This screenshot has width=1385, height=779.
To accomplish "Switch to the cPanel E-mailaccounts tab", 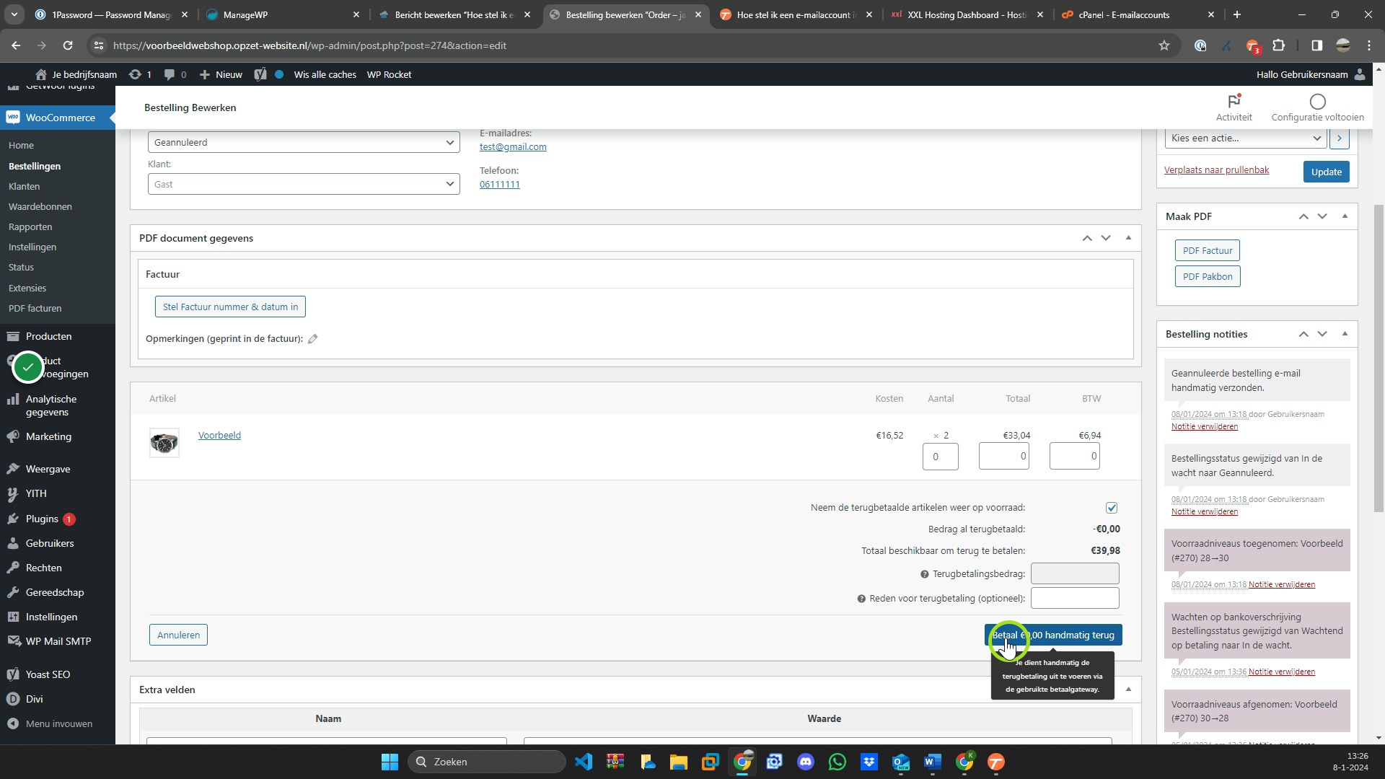I will click(x=1137, y=14).
